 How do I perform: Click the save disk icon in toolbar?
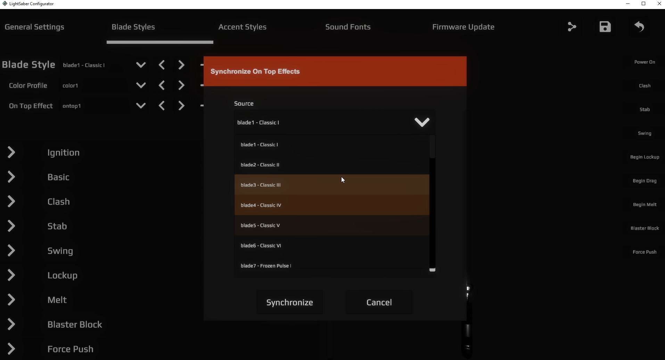[x=605, y=27]
